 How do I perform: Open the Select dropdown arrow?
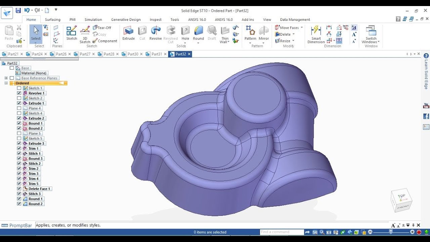[x=36, y=43]
